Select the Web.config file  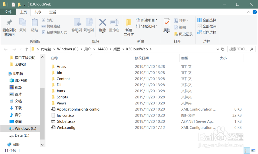(x=66, y=127)
